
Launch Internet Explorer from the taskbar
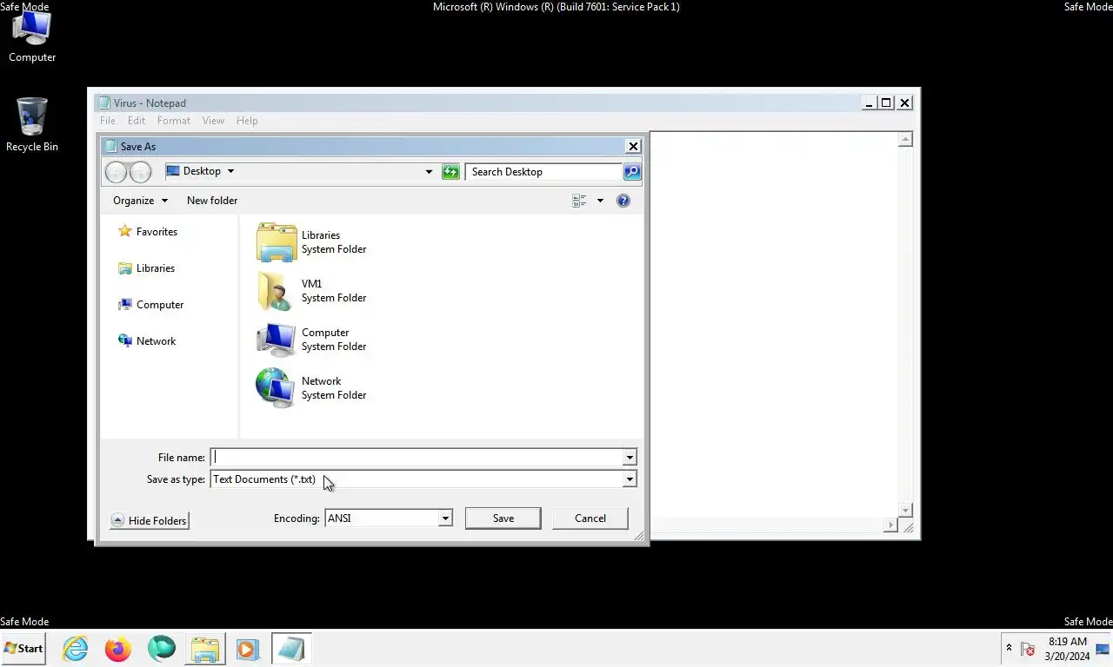[x=76, y=649]
